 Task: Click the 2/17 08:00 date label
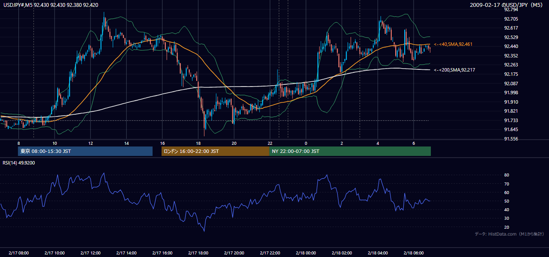18,253
